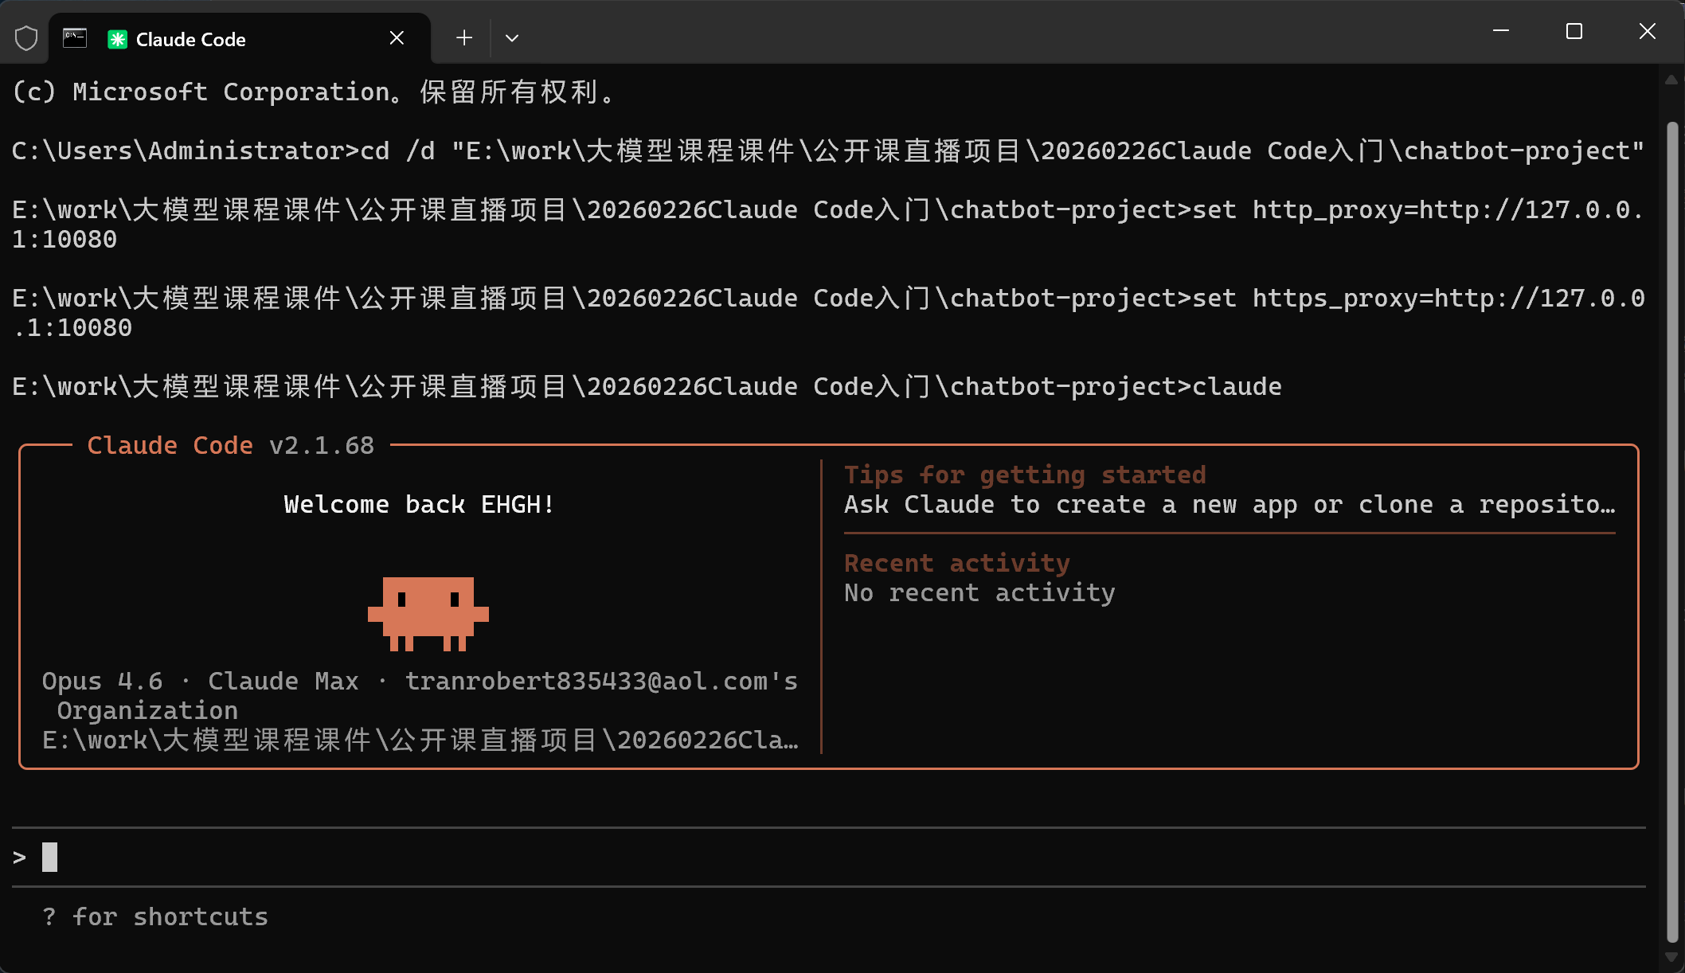Screen dimensions: 1685x973
Task: Click the 'Tips for getting started' heading
Action: click(x=1025, y=475)
